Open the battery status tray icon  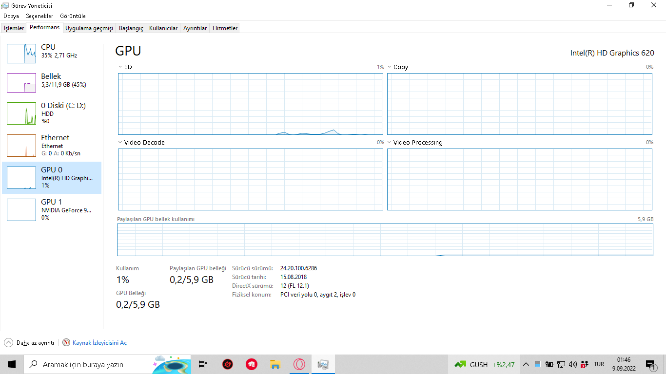[549, 364]
